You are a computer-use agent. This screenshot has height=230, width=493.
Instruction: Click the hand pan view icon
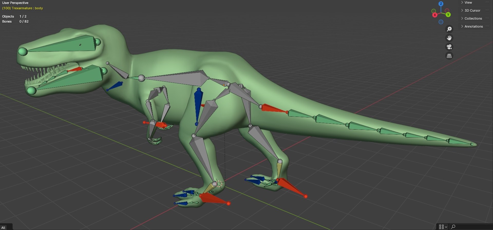tap(449, 38)
